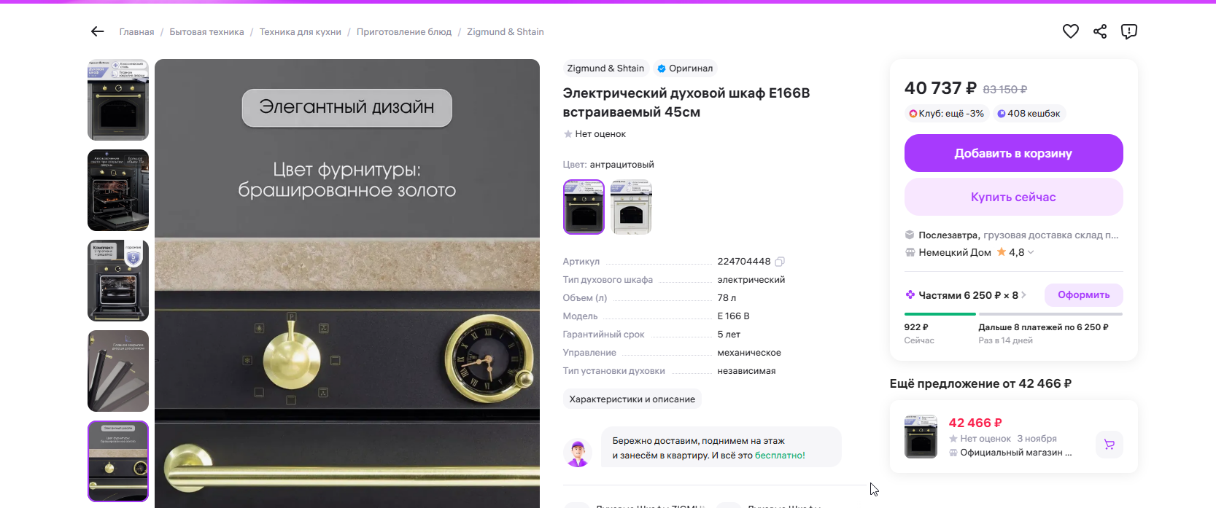
Task: Go to Бытовая техника breadcrumb
Action: (x=206, y=32)
